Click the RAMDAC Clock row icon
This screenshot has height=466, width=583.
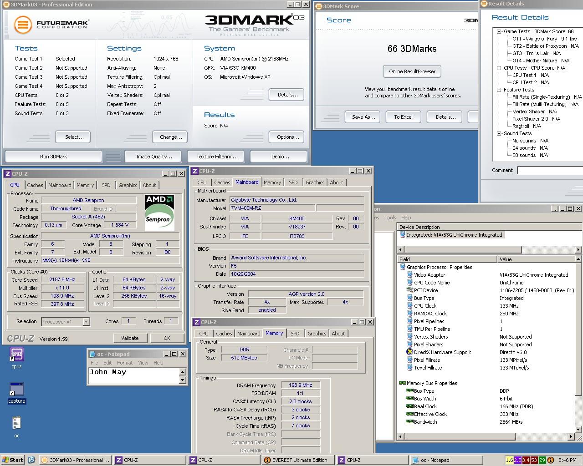(x=409, y=314)
